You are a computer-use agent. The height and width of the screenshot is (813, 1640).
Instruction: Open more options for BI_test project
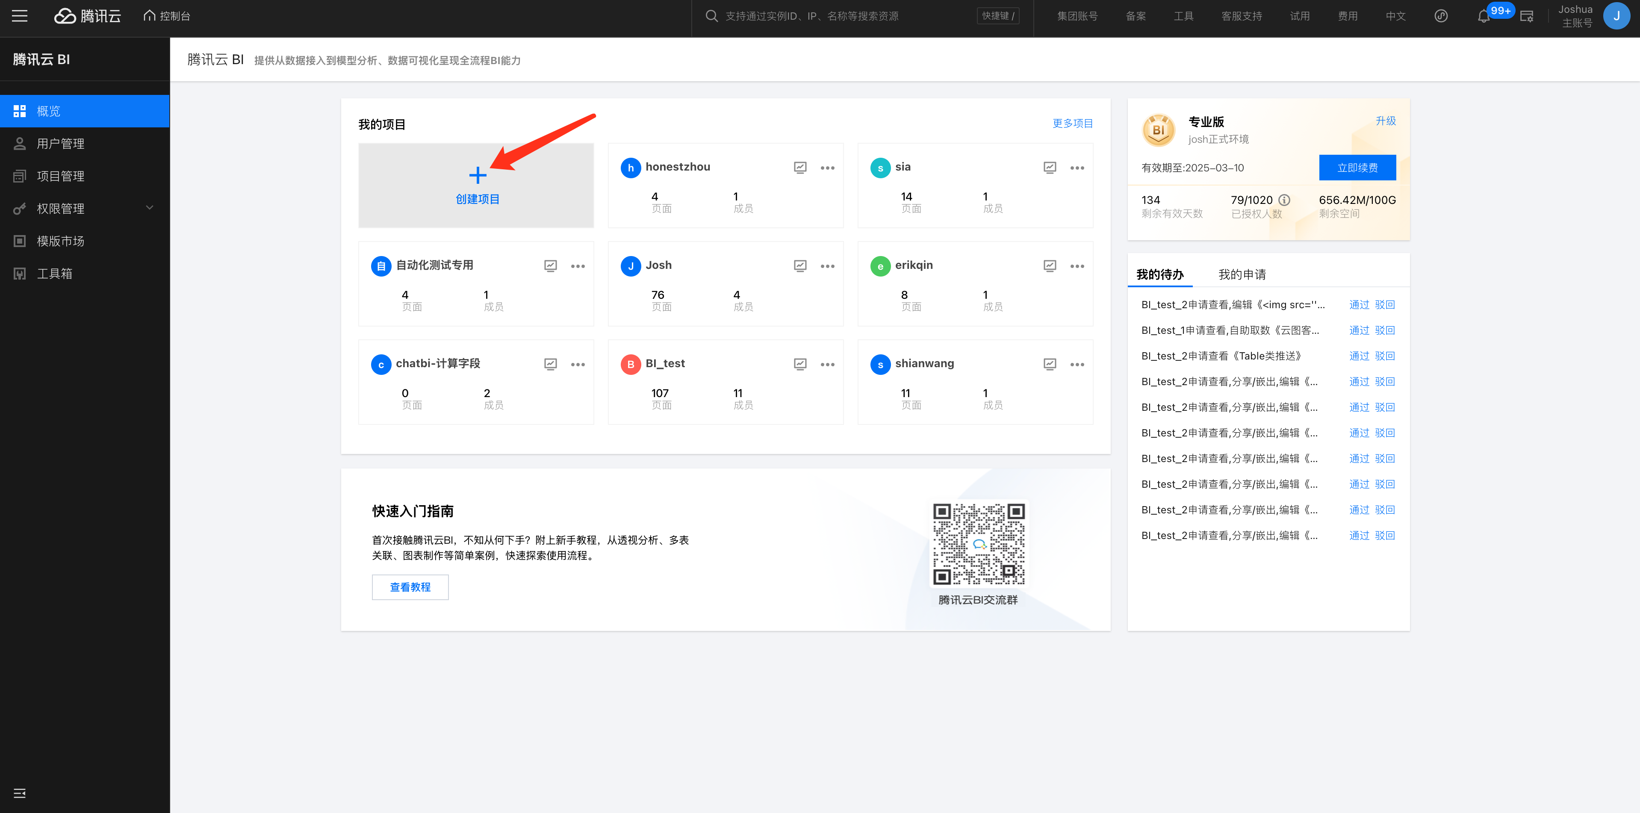point(827,364)
